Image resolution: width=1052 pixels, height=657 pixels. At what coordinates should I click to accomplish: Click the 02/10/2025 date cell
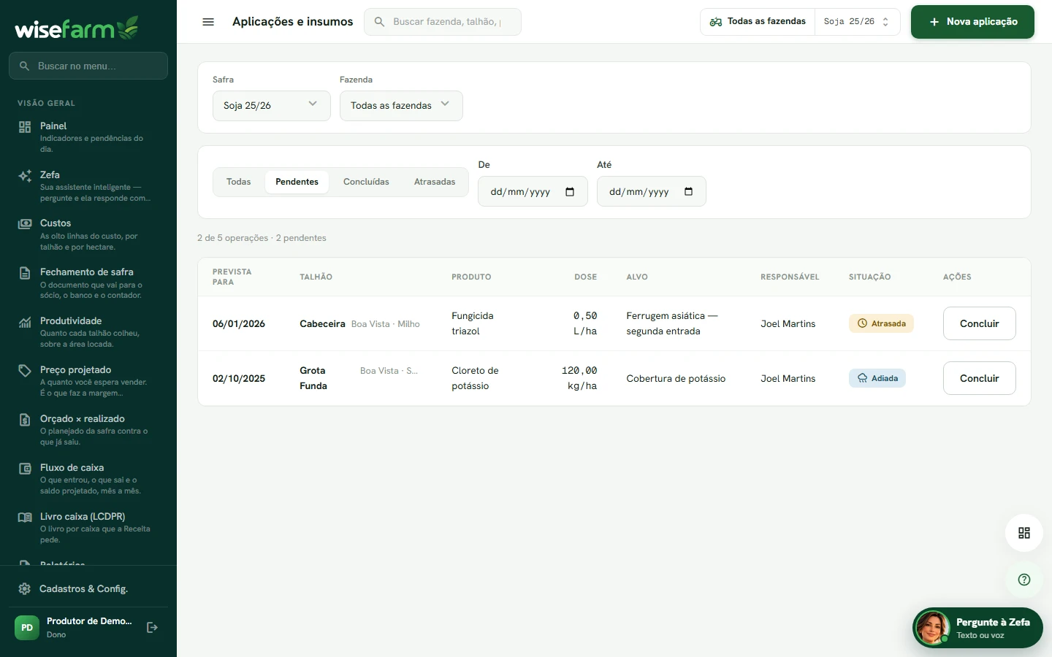coord(239,378)
